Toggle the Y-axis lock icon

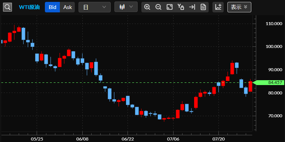tap(181, 7)
